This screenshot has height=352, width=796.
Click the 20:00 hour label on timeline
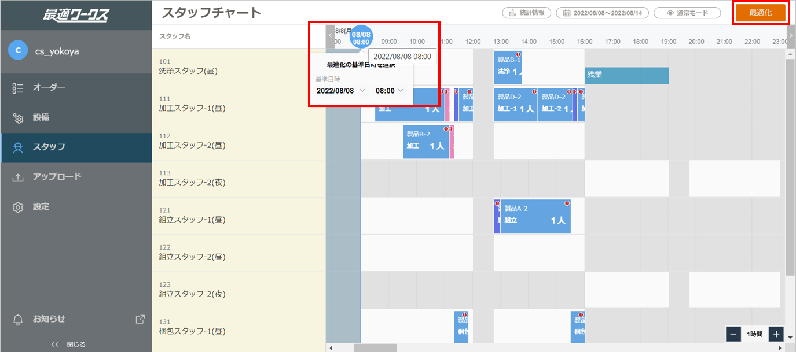[696, 42]
